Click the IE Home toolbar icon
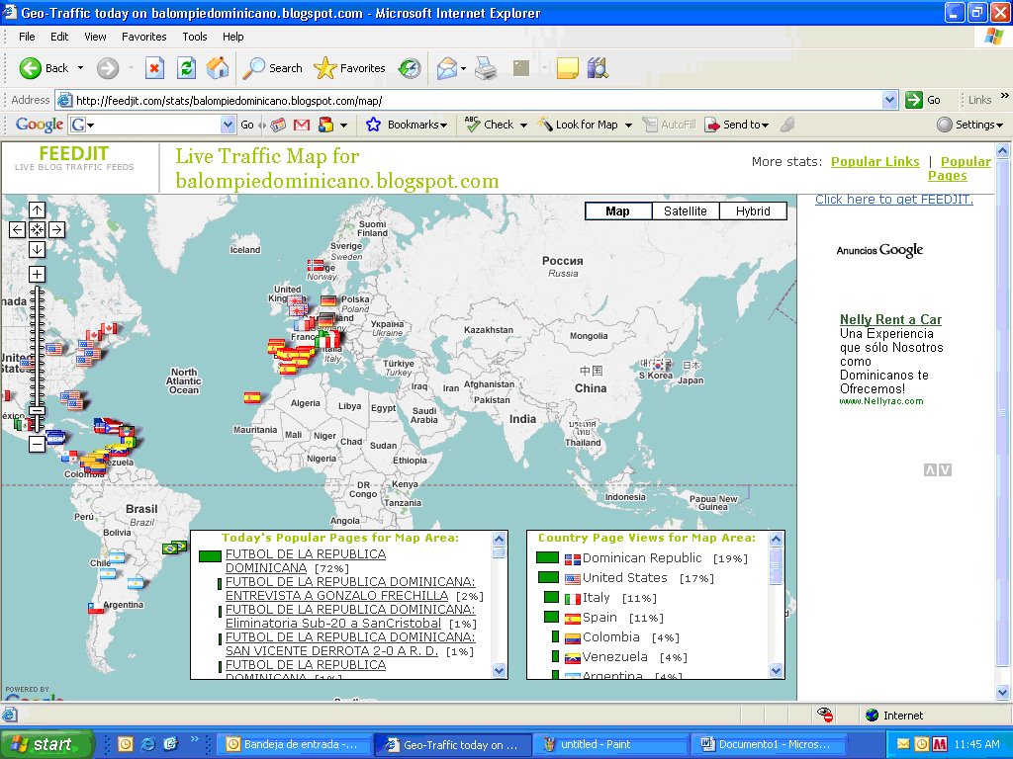The image size is (1013, 759). (218, 68)
